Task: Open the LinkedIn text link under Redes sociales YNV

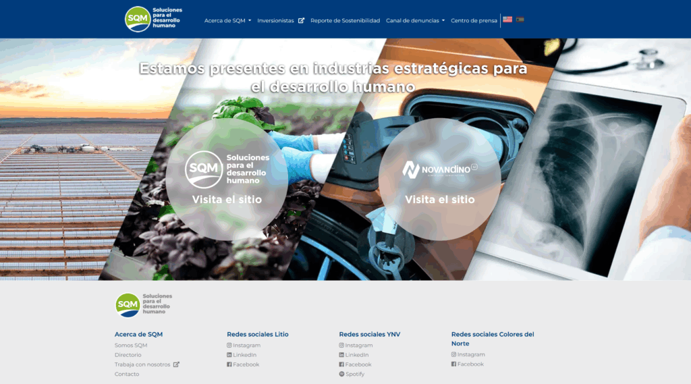Action: (x=356, y=354)
